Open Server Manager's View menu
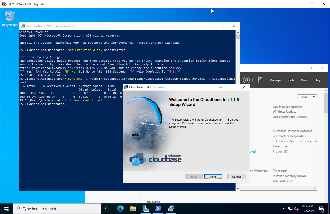 (304, 80)
